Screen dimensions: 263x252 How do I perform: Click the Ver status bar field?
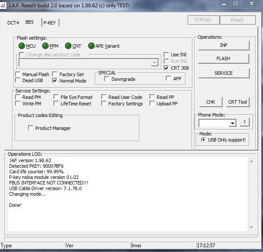pyautogui.click(x=97, y=246)
